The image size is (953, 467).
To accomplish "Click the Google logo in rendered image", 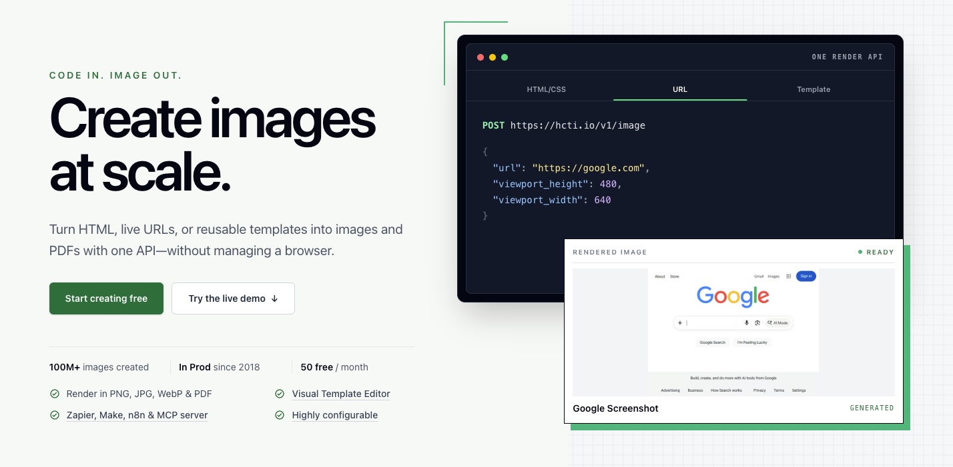I will [733, 296].
